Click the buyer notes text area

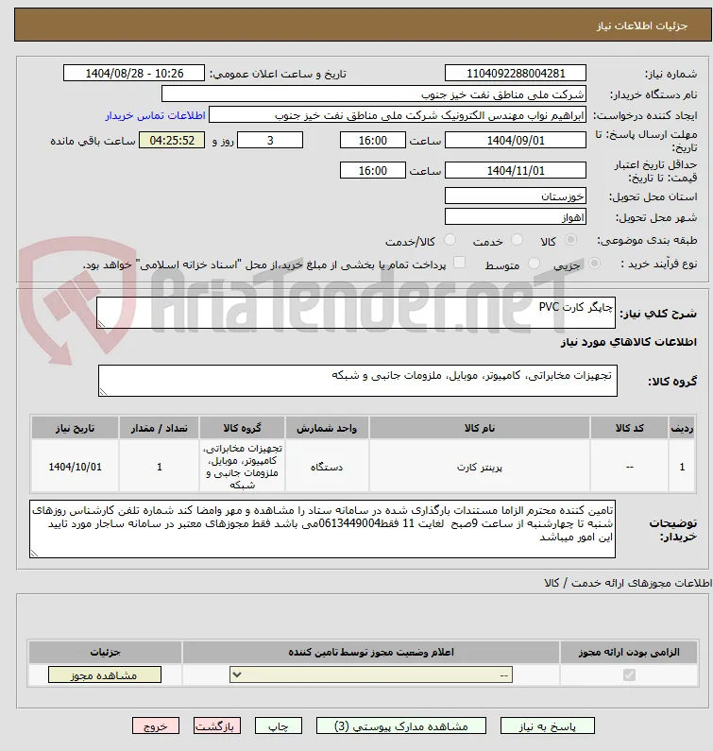tap(322, 529)
